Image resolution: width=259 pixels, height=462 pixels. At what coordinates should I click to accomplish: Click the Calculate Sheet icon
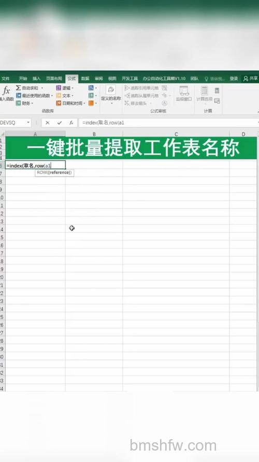(217, 101)
